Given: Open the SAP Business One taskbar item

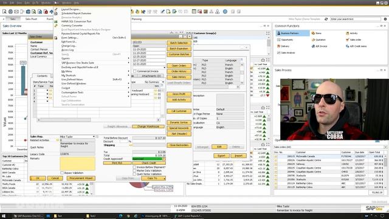Looking at the screenshot, I should pyautogui.click(x=28, y=216).
